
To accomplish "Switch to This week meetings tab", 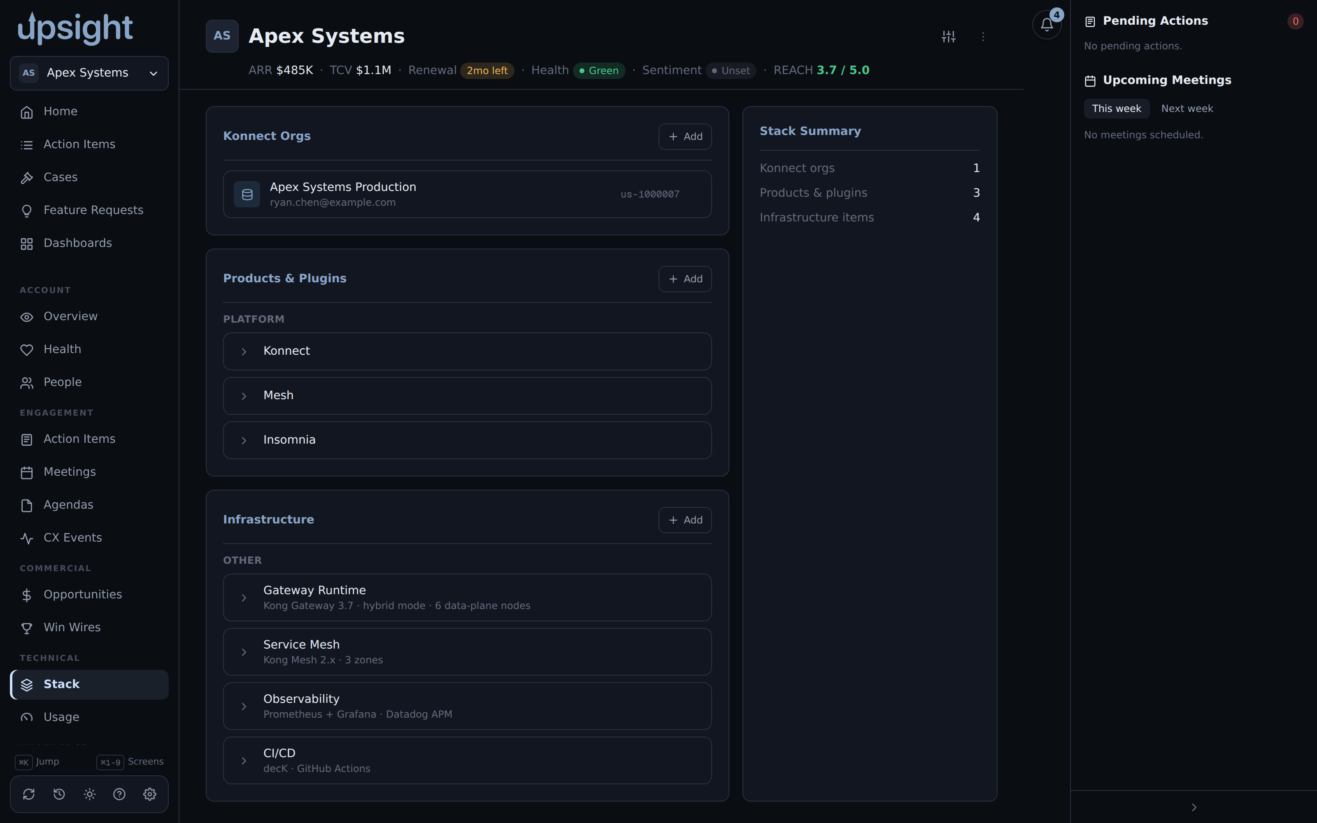I will pos(1116,108).
